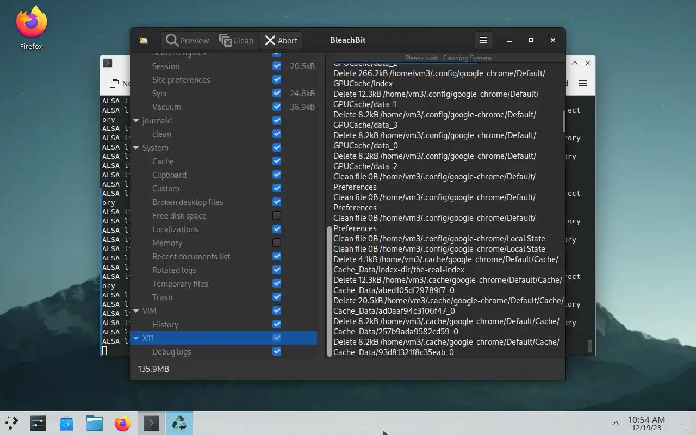Viewport: 696px width, 435px height.
Task: Open the clock showing 10:54 AM
Action: 646,423
